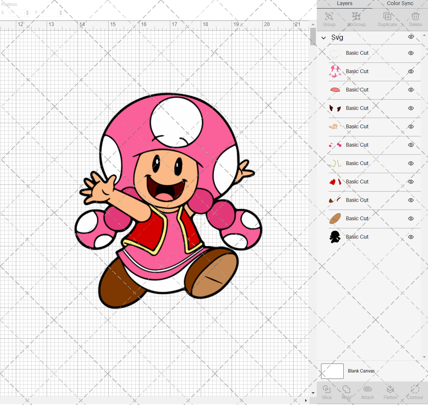The image size is (428, 405).
Task: Click the Duplicate button
Action: coord(387,19)
